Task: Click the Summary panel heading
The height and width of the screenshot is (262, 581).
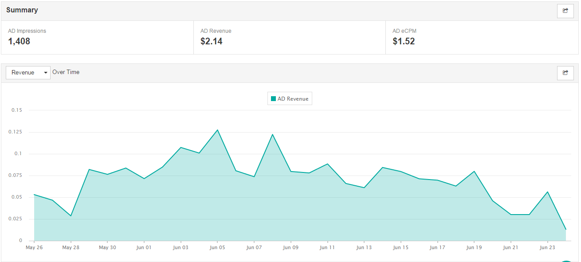Action: pyautogui.click(x=22, y=10)
